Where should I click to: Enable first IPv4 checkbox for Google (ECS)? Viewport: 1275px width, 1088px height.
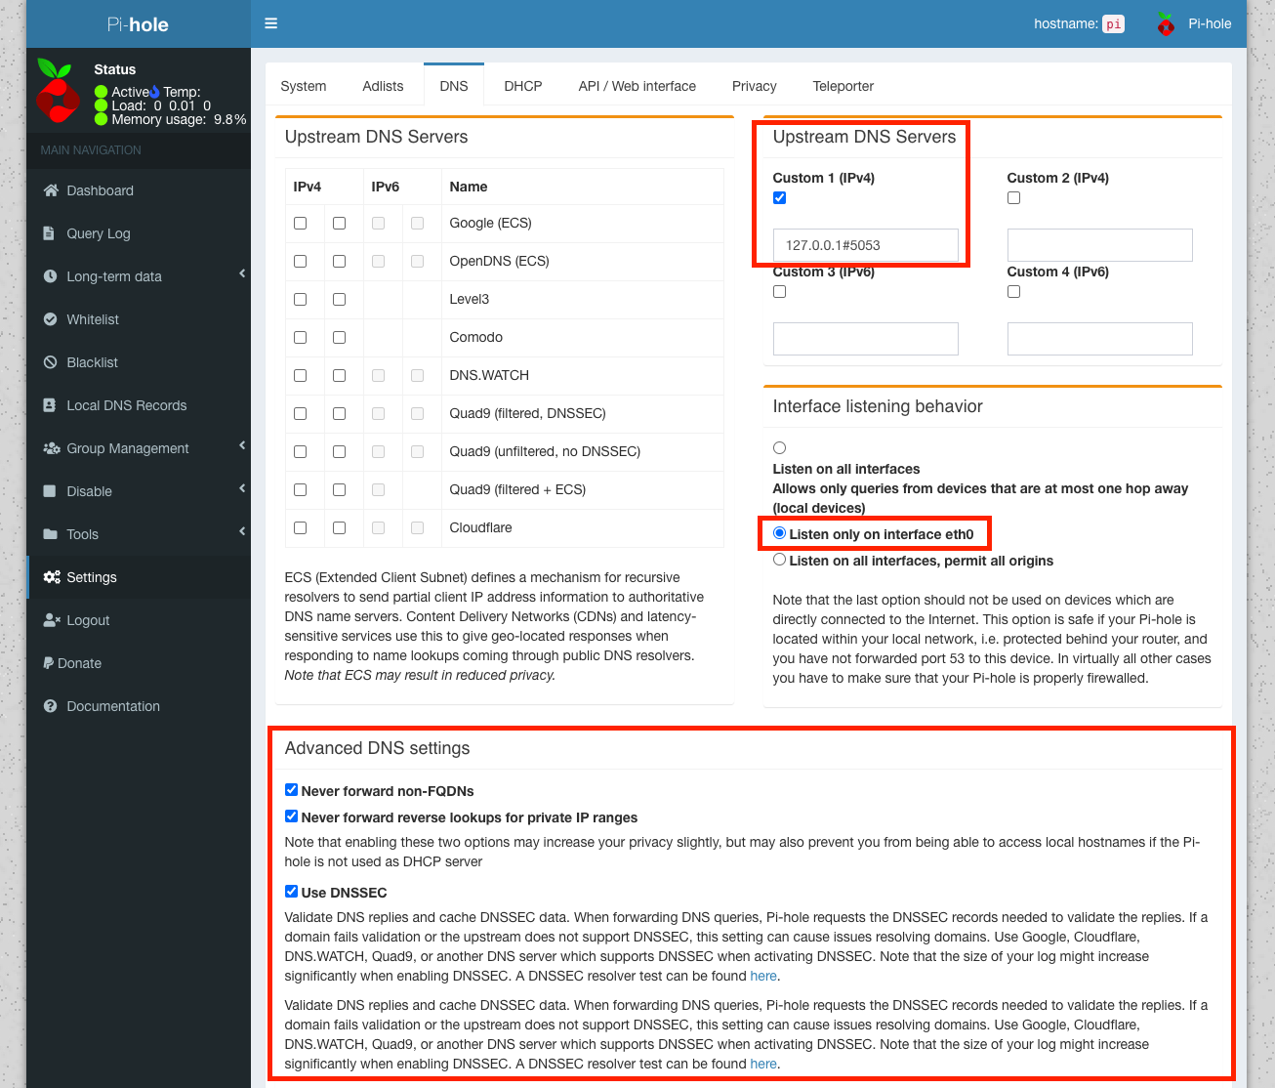[x=301, y=224]
